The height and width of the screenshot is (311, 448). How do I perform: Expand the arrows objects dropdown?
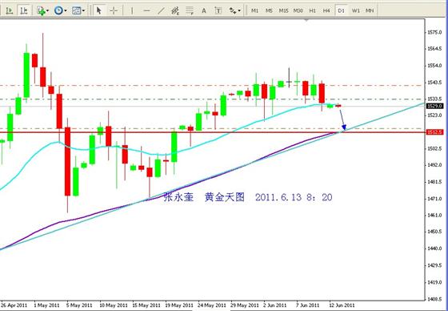point(234,11)
